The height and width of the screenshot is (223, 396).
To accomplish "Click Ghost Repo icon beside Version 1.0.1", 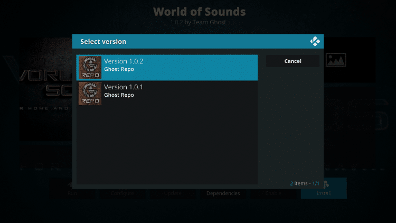I will click(x=90, y=94).
